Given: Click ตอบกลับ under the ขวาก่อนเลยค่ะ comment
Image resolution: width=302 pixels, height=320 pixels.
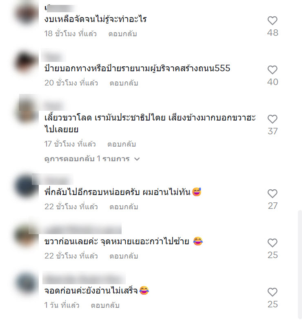Looking at the screenshot, I should (x=124, y=256).
